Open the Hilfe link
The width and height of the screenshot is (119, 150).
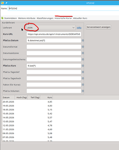point(79,28)
